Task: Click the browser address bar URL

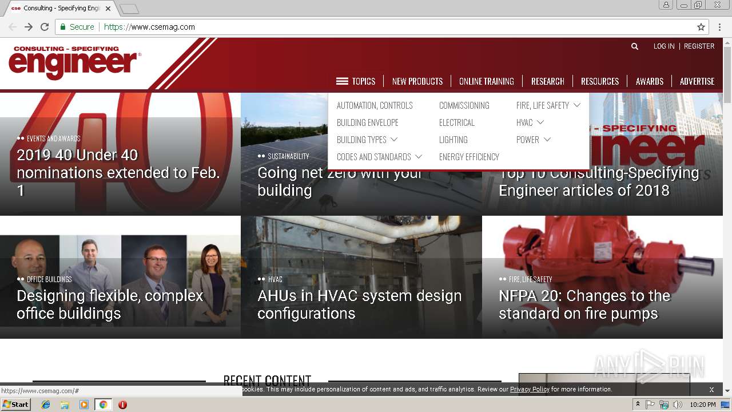Action: pyautogui.click(x=149, y=27)
